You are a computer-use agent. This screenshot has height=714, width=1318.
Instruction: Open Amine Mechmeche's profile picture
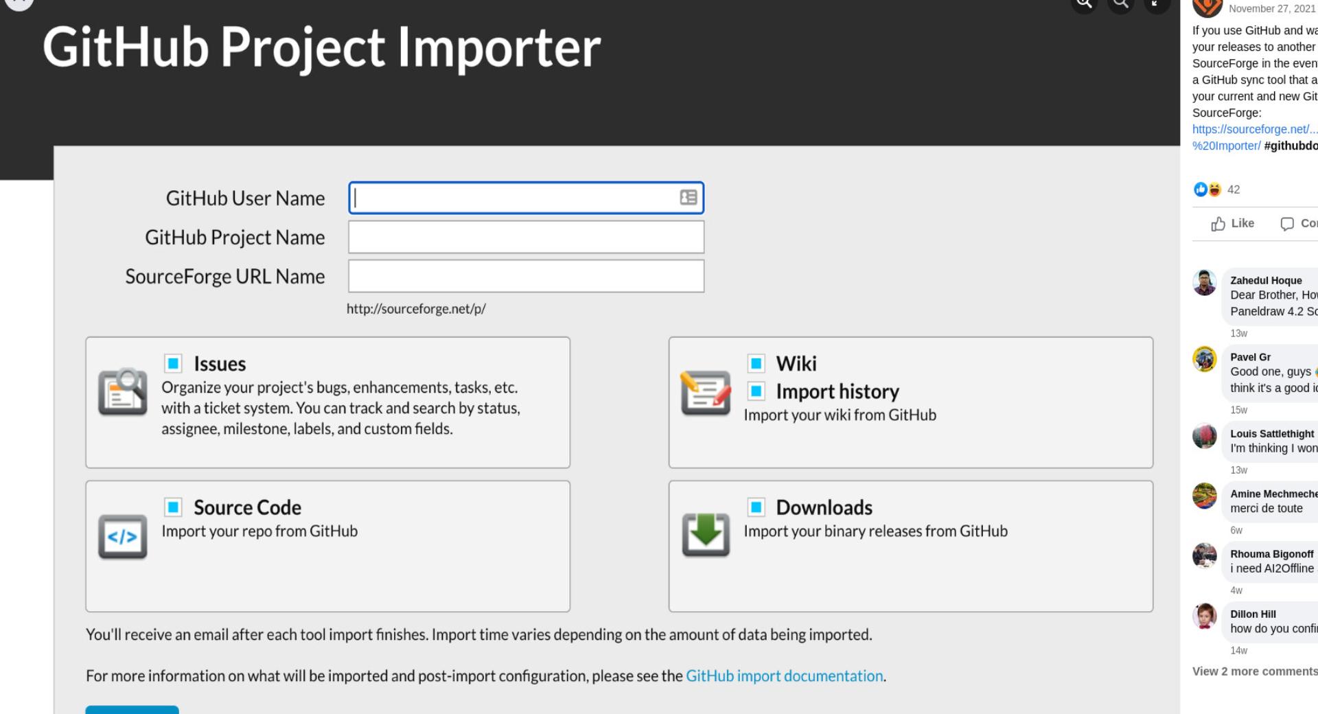(1205, 496)
